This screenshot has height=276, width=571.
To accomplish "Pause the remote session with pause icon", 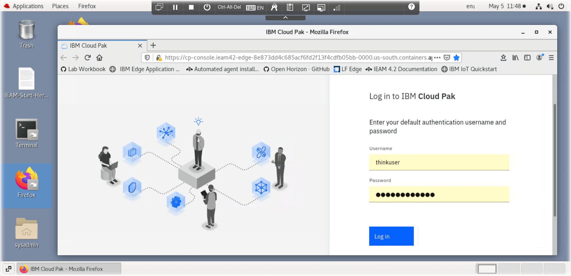I will [175, 7].
